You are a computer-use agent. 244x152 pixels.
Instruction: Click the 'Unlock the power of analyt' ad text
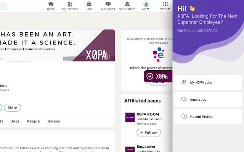150,68
